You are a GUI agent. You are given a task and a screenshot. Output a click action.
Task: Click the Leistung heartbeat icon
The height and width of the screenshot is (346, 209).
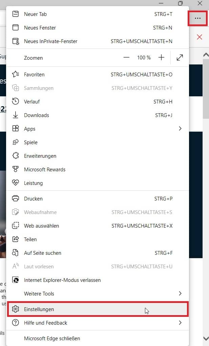(x=16, y=183)
